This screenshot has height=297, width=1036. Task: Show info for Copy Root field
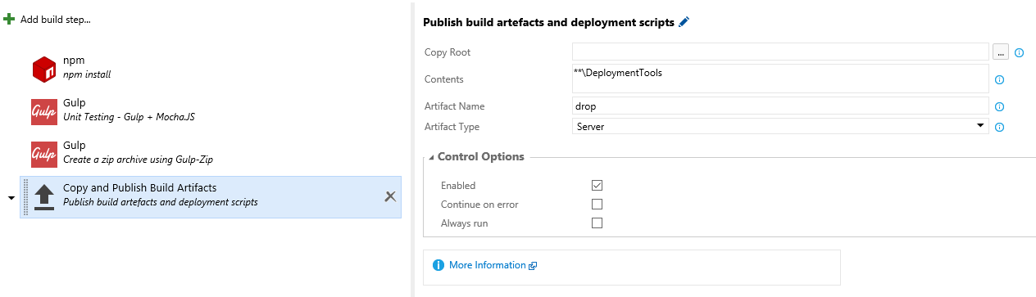(1020, 52)
